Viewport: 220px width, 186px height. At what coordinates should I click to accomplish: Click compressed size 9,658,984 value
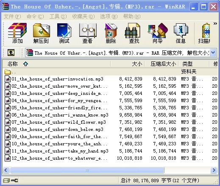[x=164, y=115]
